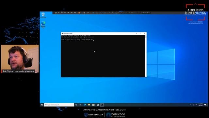The width and height of the screenshot is (209, 118).
Task: Click the Command Prompt title bar icon
Action: click(62, 33)
